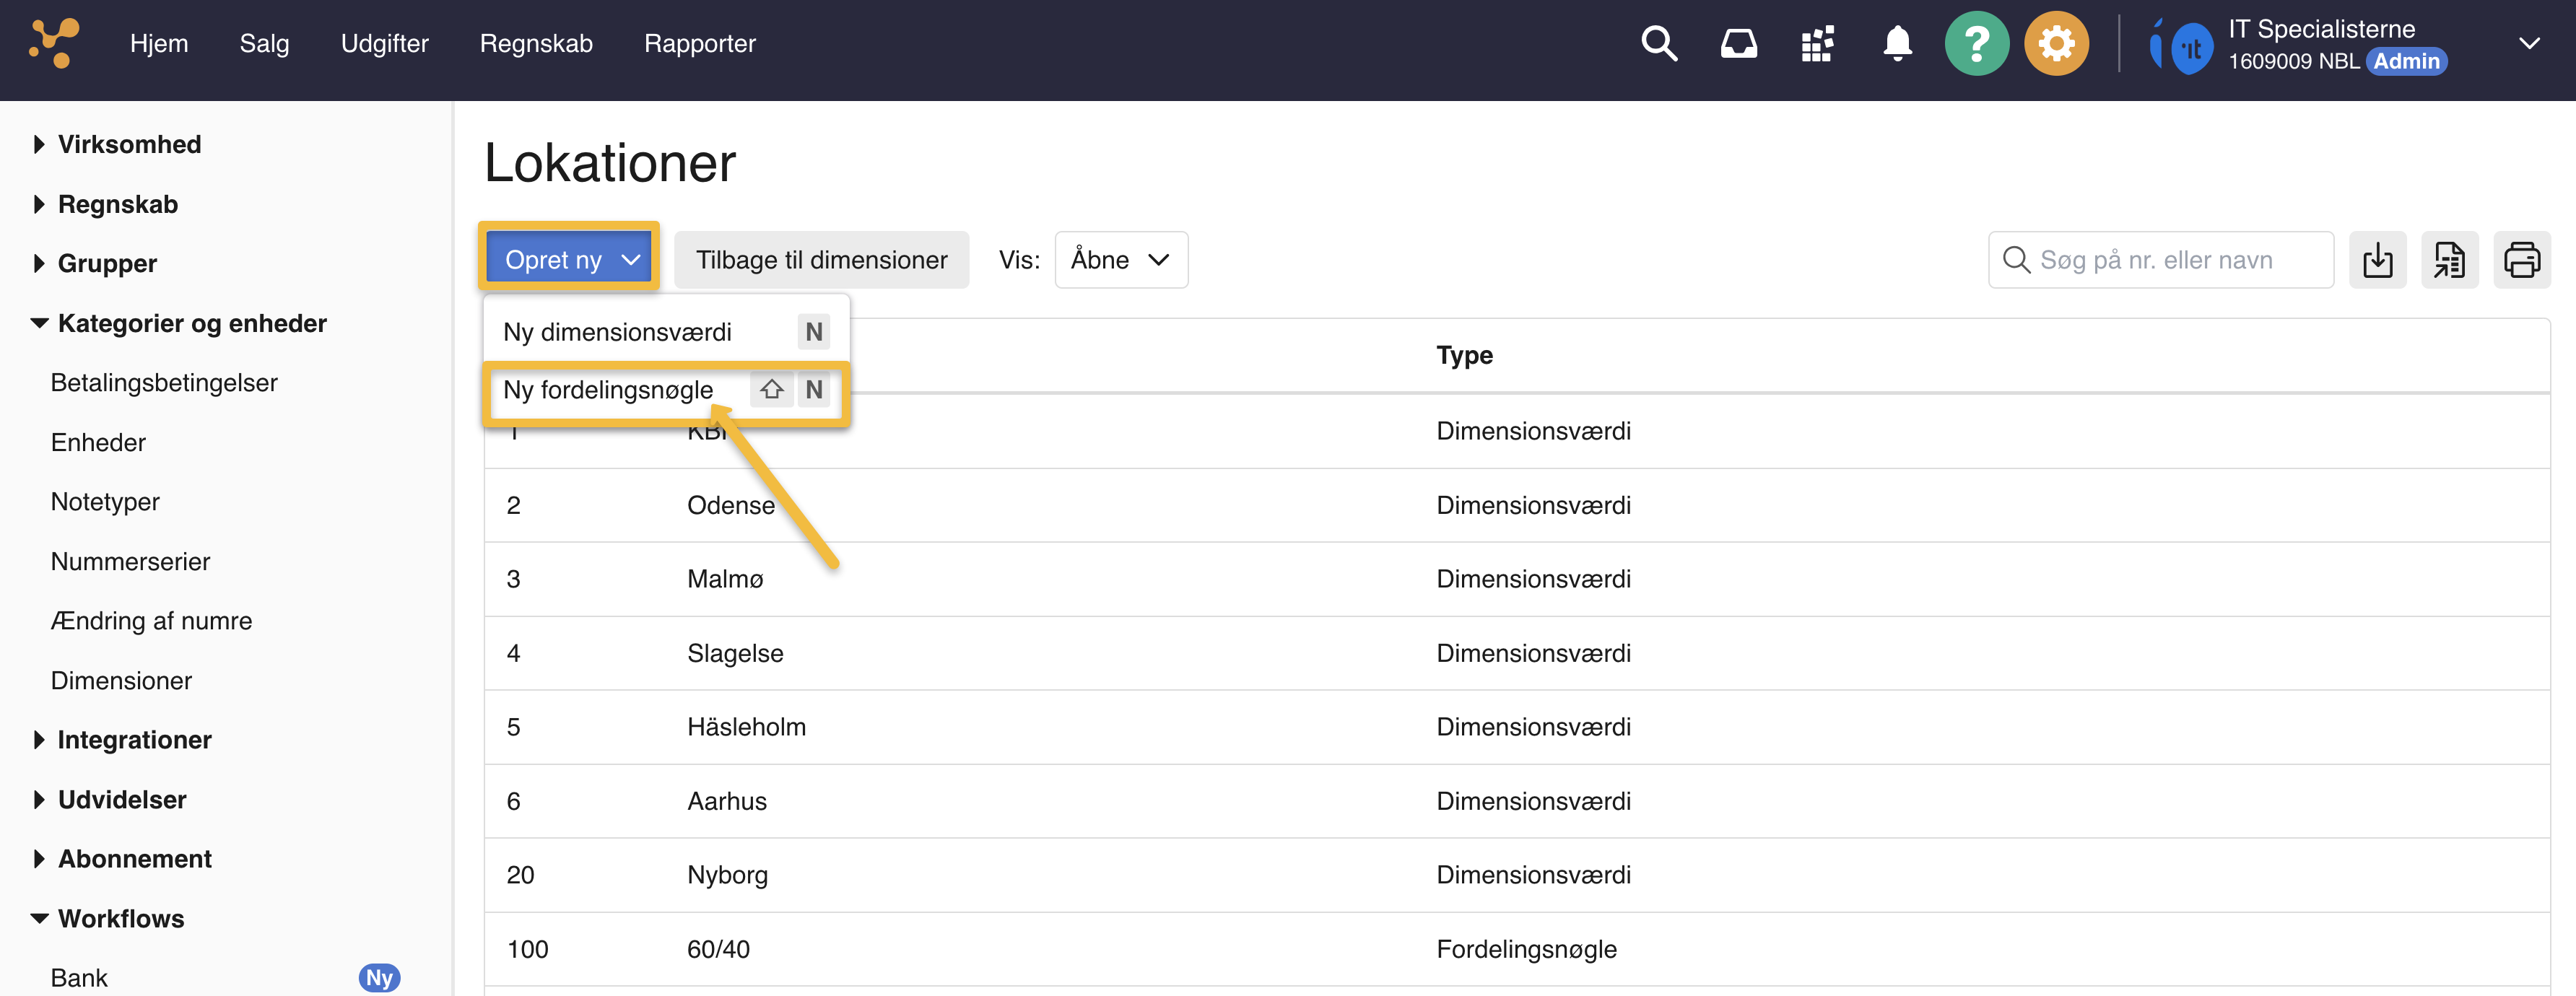Open the inbox tray icon

(x=1738, y=44)
